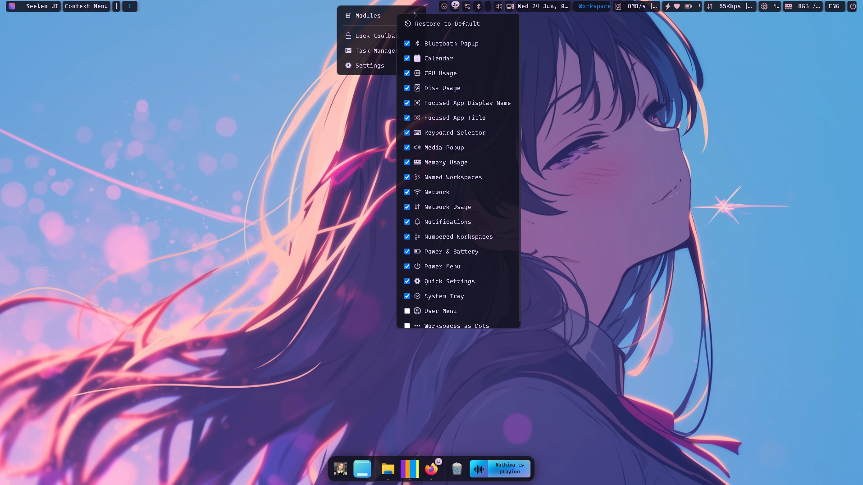Screen dimensions: 863x485
Task: Click the Lock toolbar padlock icon
Action: [348, 36]
